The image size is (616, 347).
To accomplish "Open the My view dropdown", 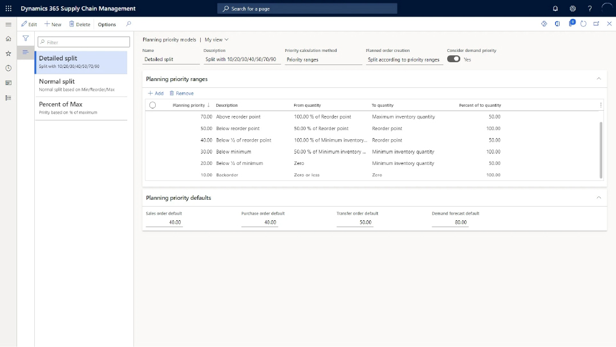I will [216, 40].
